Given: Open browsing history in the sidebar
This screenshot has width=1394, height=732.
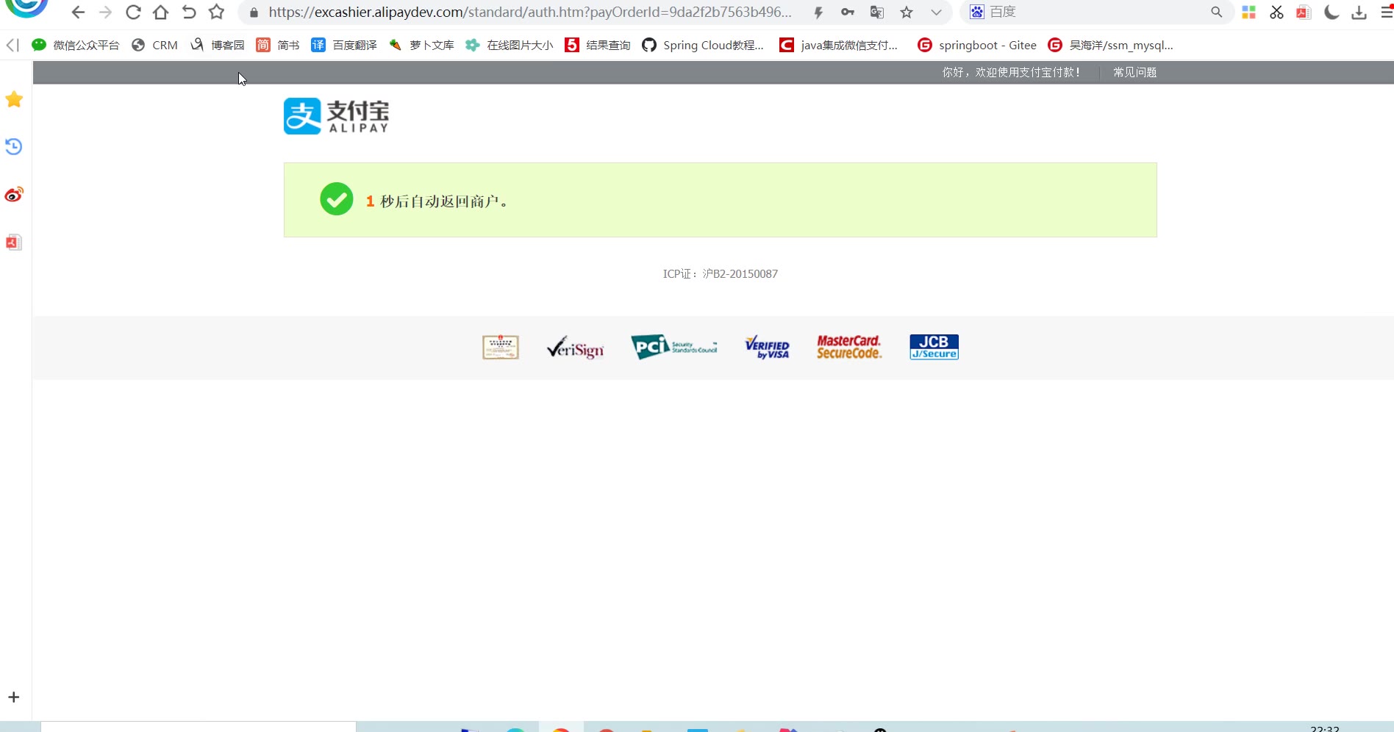Looking at the screenshot, I should click(14, 146).
